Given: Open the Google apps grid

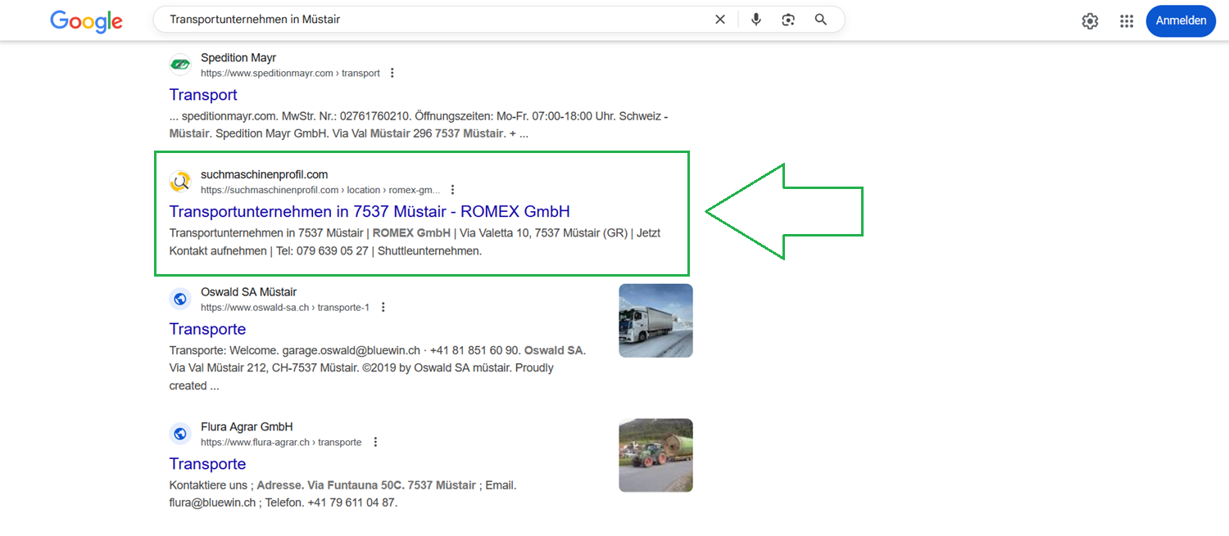Looking at the screenshot, I should (x=1127, y=21).
